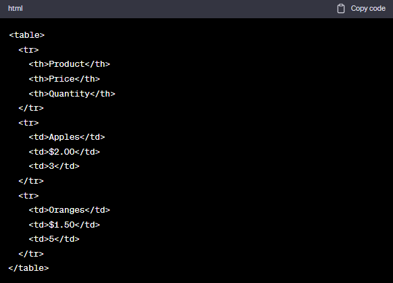The image size is (393, 283).
Task: Click the closing table tag line
Action: coord(29,268)
